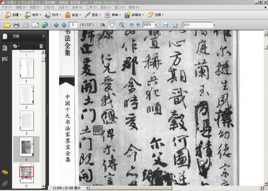Open the comments panel speech bubble icon

(5, 172)
